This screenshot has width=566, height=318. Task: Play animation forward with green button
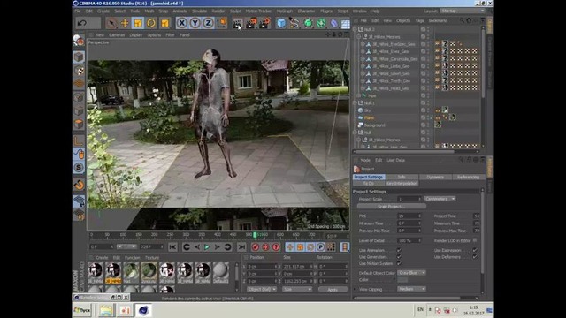click(207, 247)
